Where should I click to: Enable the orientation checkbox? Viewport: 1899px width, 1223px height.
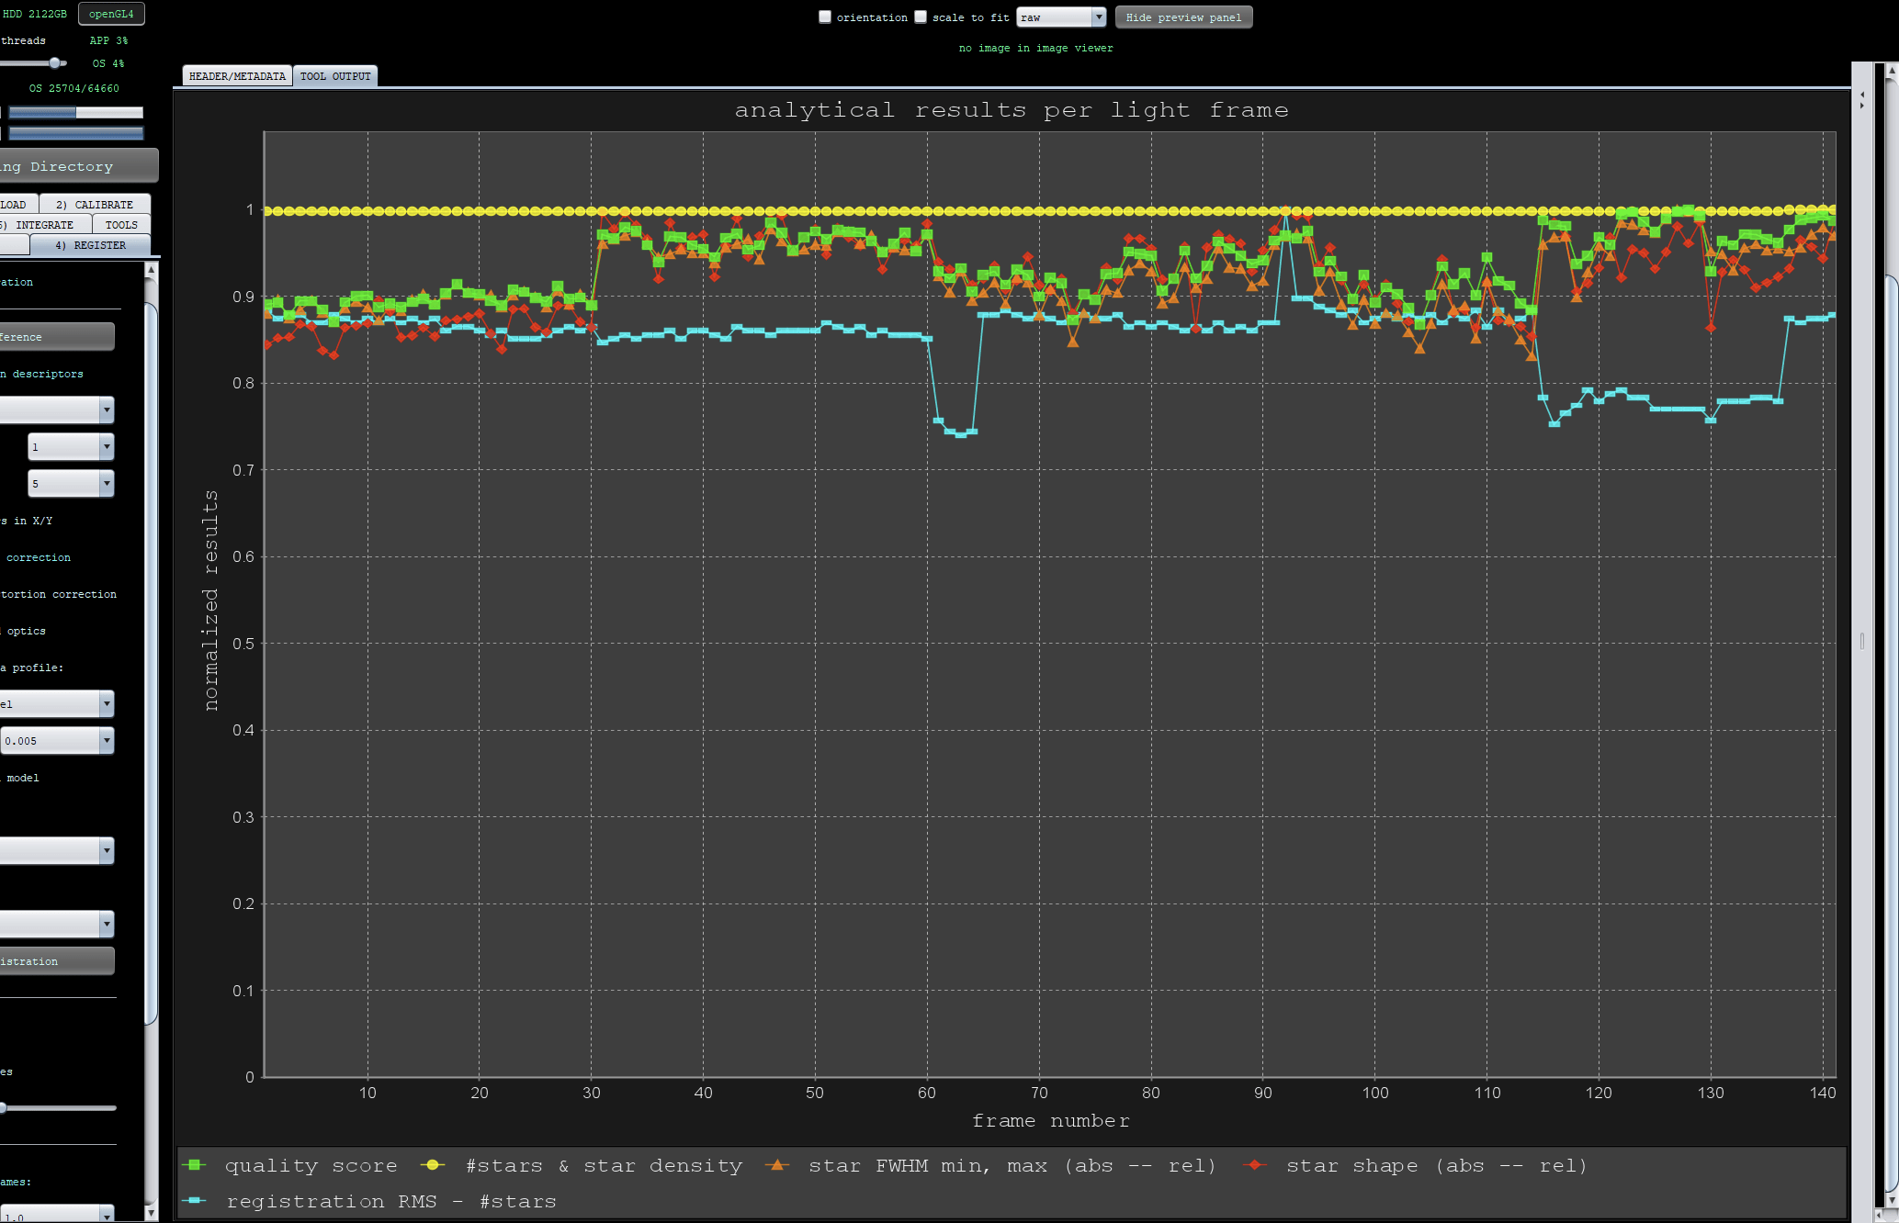825,17
